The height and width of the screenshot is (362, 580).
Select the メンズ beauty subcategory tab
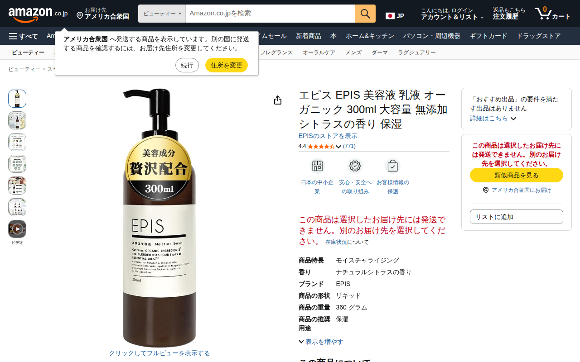[x=353, y=52]
